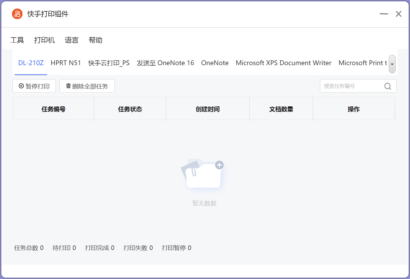Viewport: 410px width, 279px height.
Task: Open the 工具 menu
Action: coord(17,40)
